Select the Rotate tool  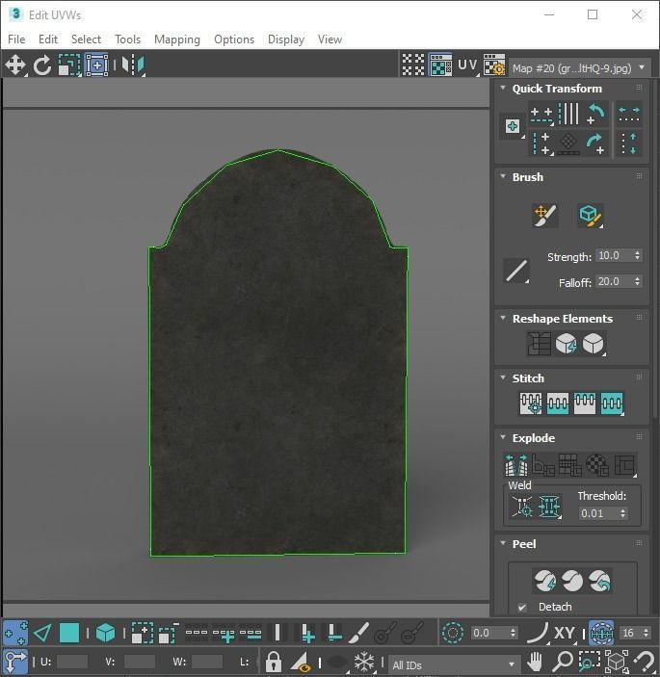41,65
